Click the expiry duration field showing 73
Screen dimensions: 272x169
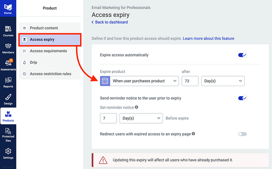click(190, 81)
